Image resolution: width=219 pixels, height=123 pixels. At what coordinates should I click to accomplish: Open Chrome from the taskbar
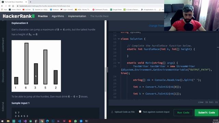point(42,121)
